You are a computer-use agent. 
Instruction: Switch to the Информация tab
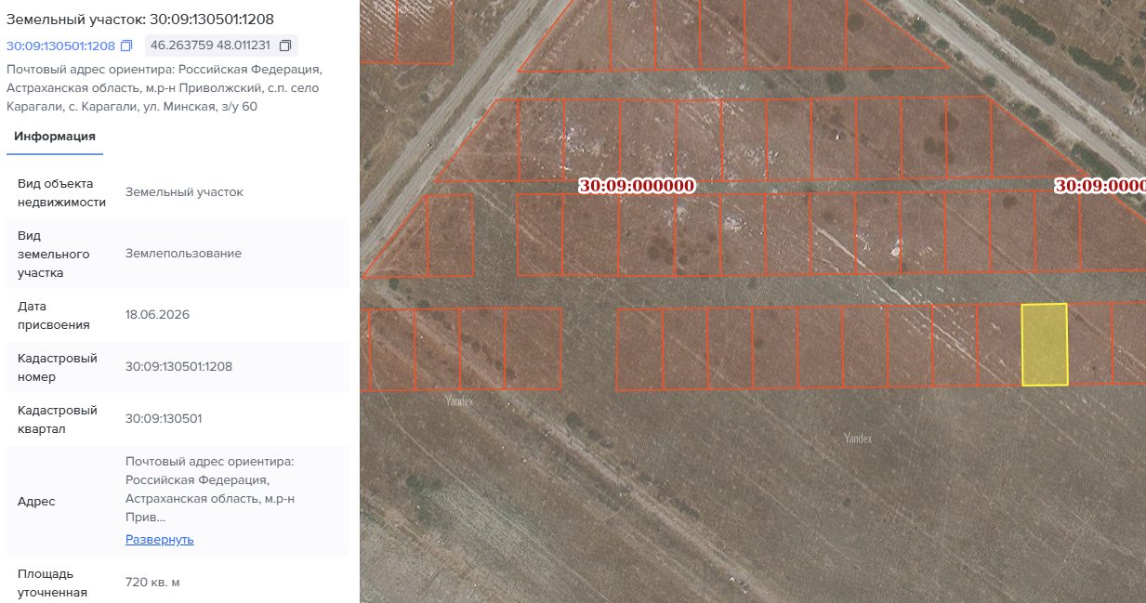pyautogui.click(x=55, y=136)
